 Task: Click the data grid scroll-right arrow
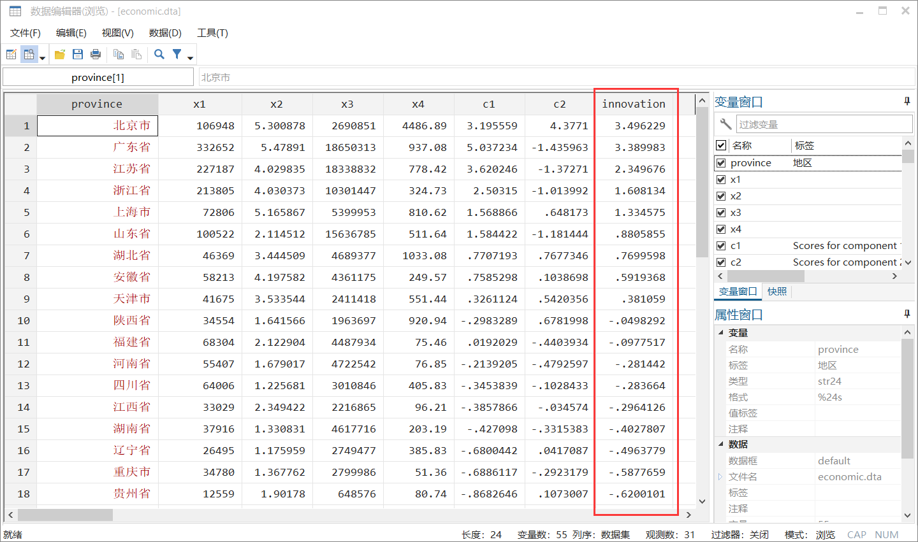pyautogui.click(x=688, y=515)
